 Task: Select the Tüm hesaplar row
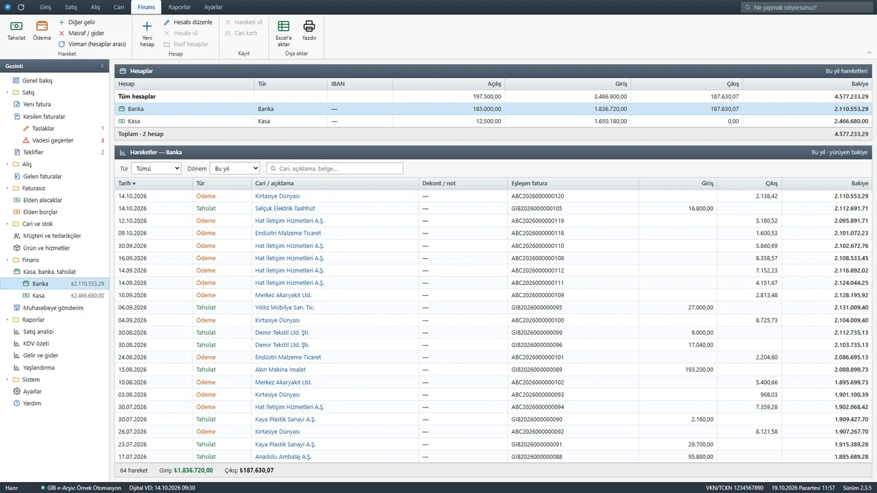[493, 97]
